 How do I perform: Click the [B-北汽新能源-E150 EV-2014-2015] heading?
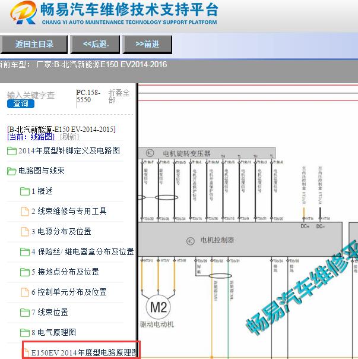pyautogui.click(x=61, y=130)
